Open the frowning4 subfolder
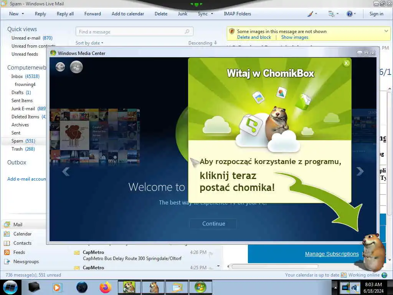 tap(25, 84)
